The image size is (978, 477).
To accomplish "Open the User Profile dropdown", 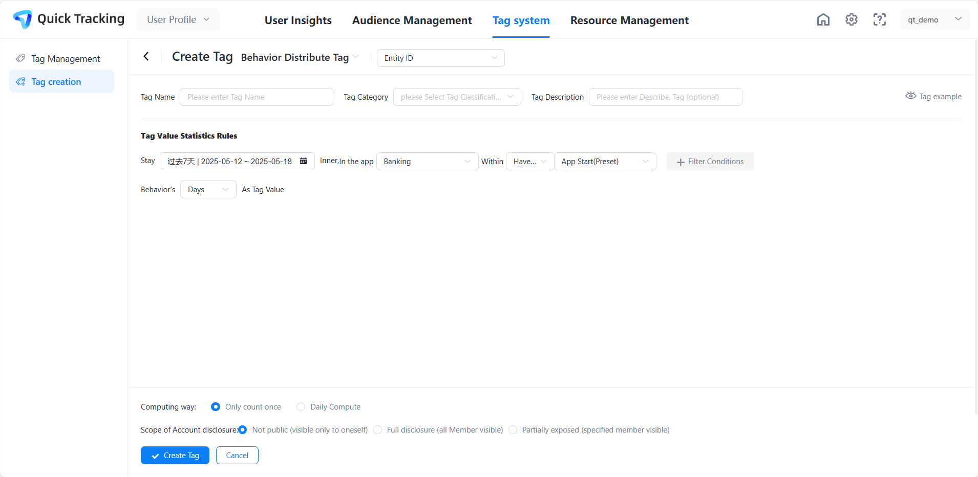I will 178,19.
